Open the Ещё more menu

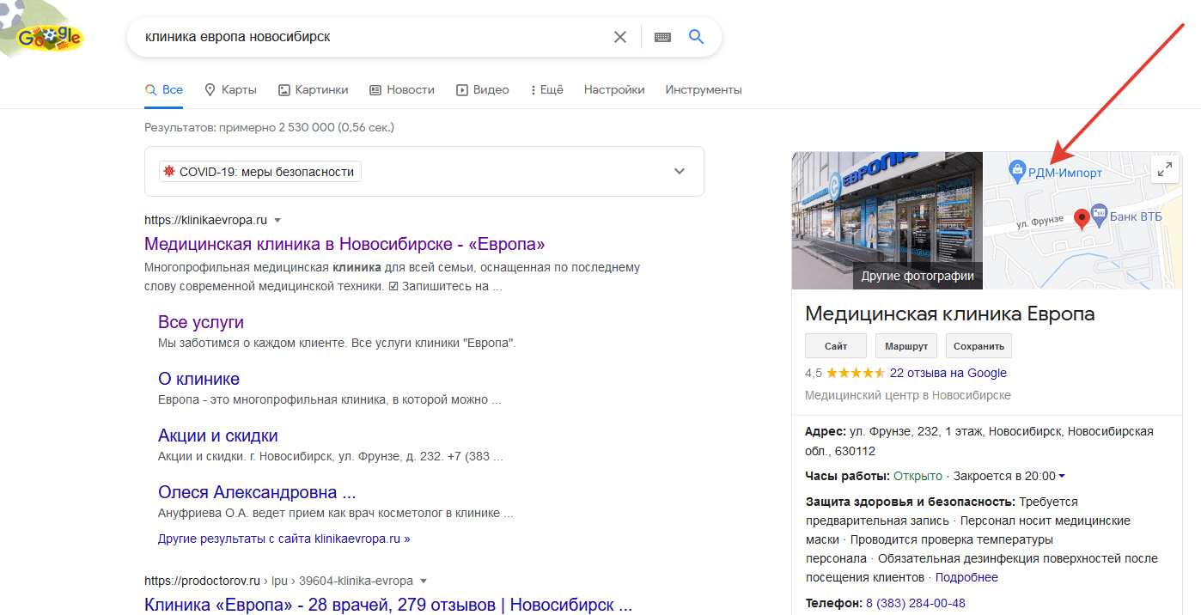click(546, 89)
